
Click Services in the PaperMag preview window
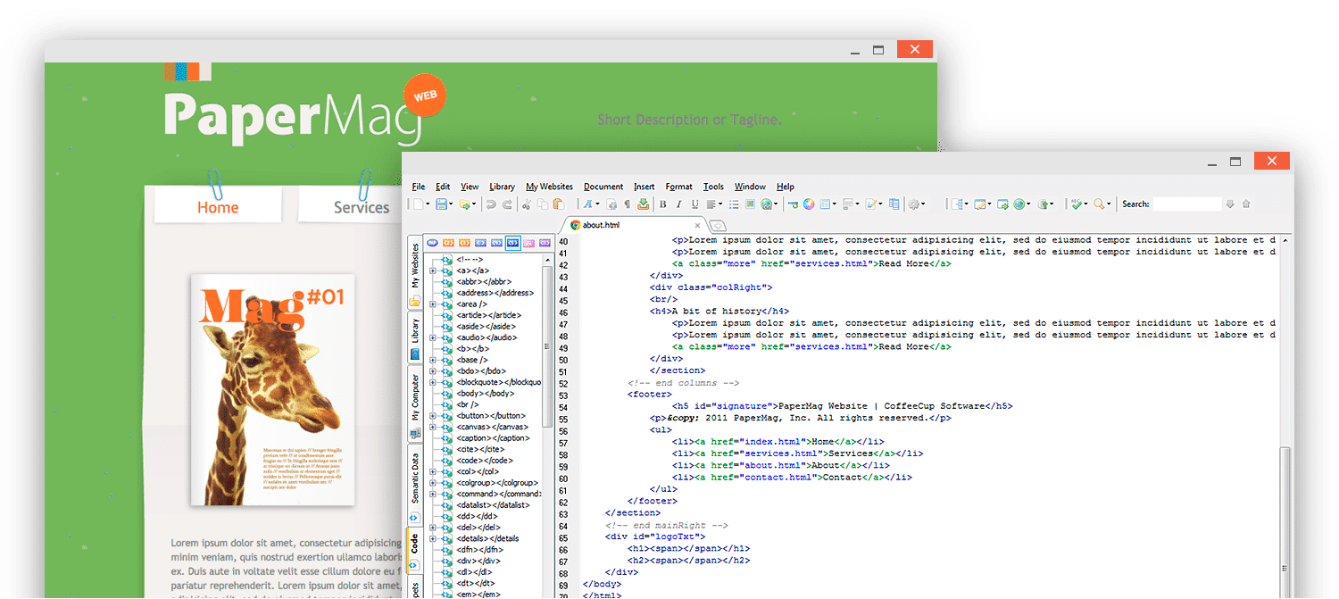(362, 207)
